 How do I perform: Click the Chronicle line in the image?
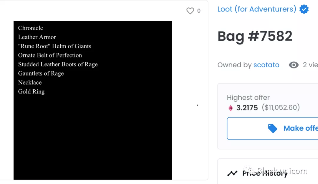31,28
